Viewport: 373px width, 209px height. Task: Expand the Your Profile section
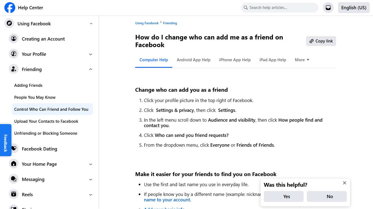coord(90,54)
